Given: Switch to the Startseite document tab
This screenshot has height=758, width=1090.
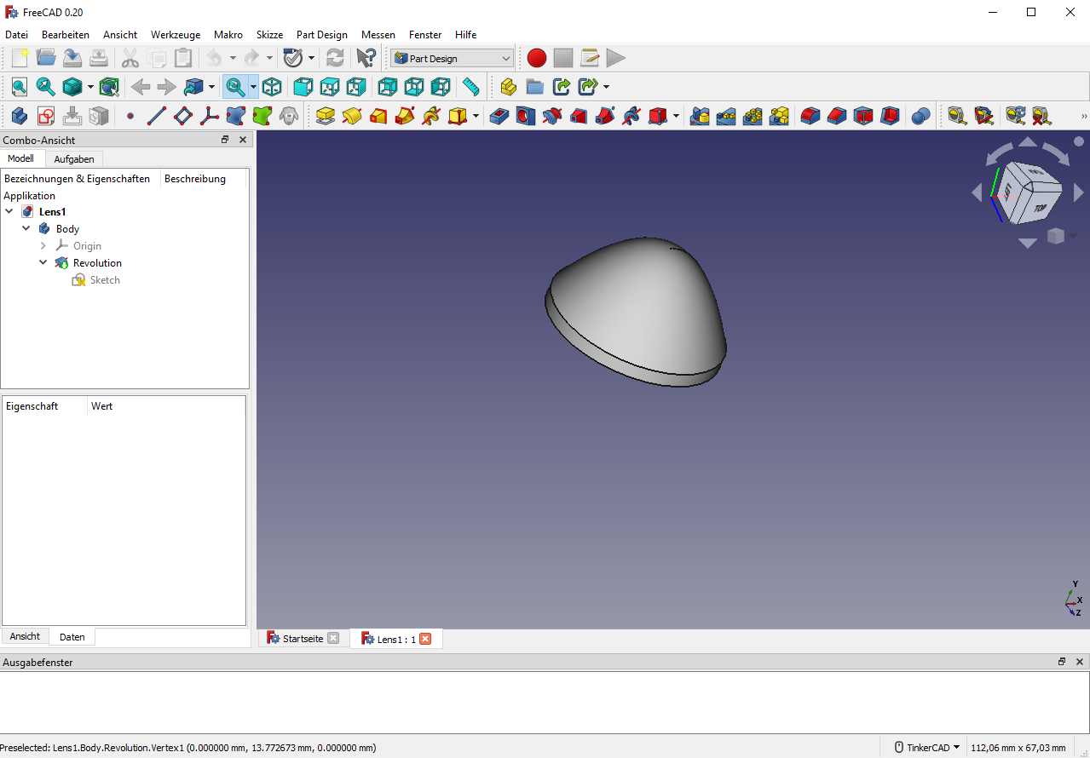Looking at the screenshot, I should click(303, 639).
